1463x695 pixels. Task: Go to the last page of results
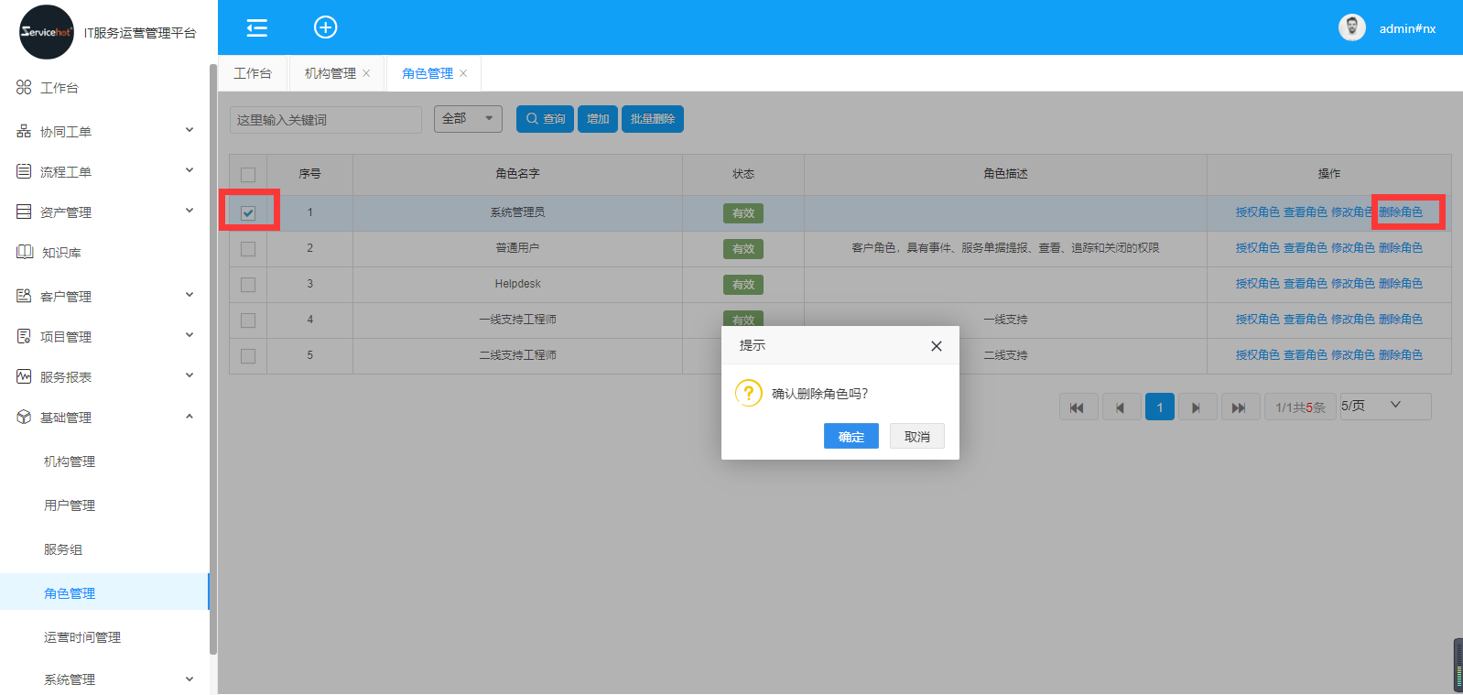1238,407
